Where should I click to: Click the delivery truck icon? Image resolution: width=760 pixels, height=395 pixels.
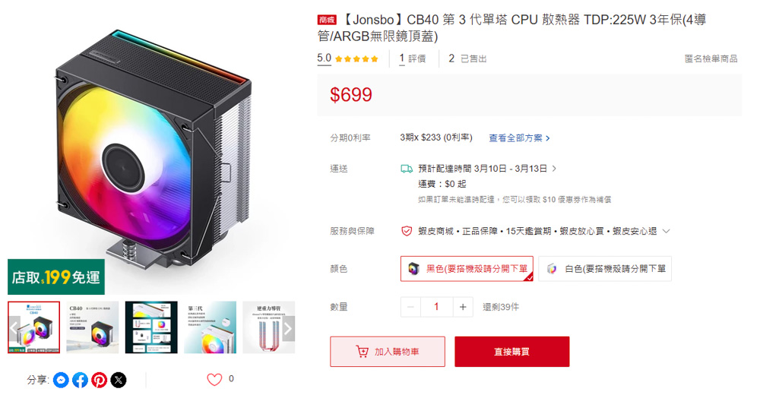[x=406, y=169]
